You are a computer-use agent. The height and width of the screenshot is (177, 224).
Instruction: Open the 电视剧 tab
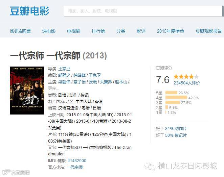[x=73, y=31]
